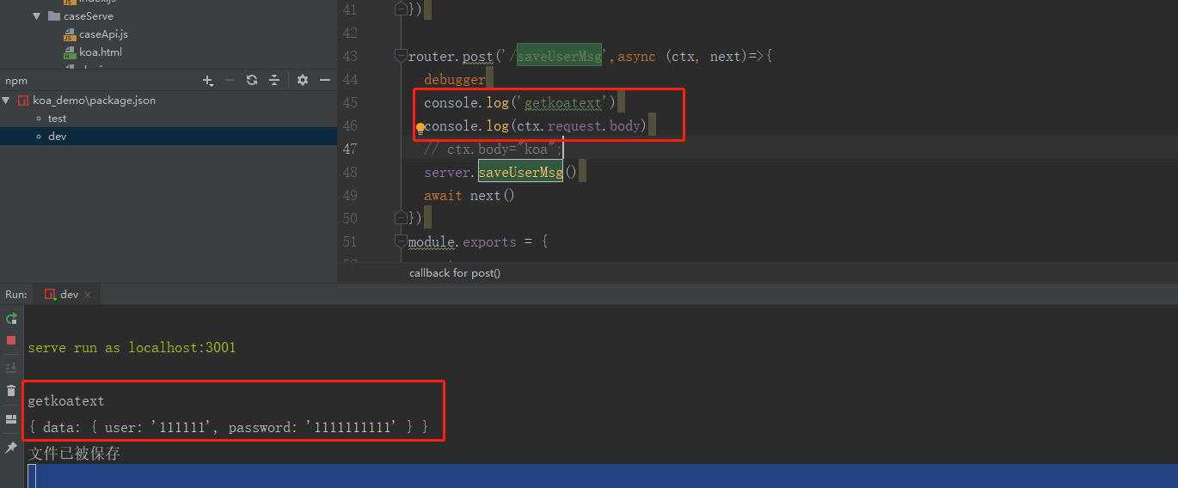Stop the running dev process

coord(11,340)
